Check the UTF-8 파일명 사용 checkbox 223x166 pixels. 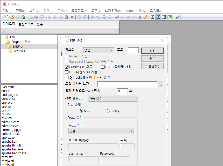click(x=103, y=67)
